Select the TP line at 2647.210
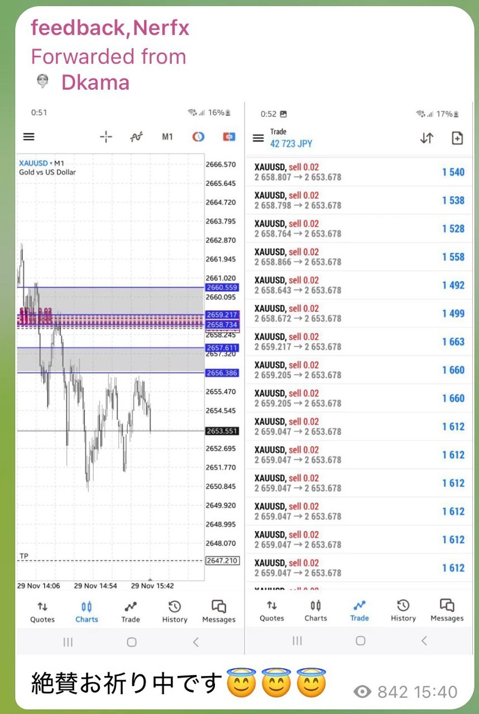 click(x=112, y=561)
